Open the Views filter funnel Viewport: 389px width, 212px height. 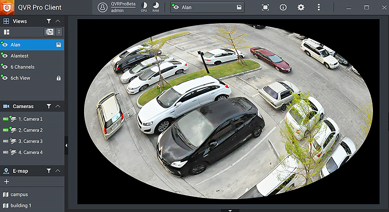point(49,21)
